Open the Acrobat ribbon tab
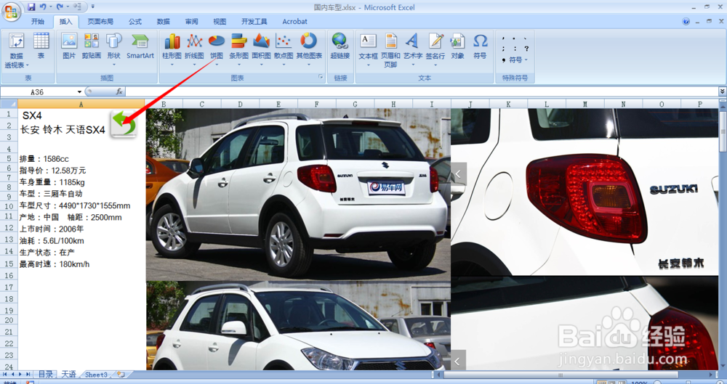Viewport: 727px width, 384px height. [x=295, y=21]
